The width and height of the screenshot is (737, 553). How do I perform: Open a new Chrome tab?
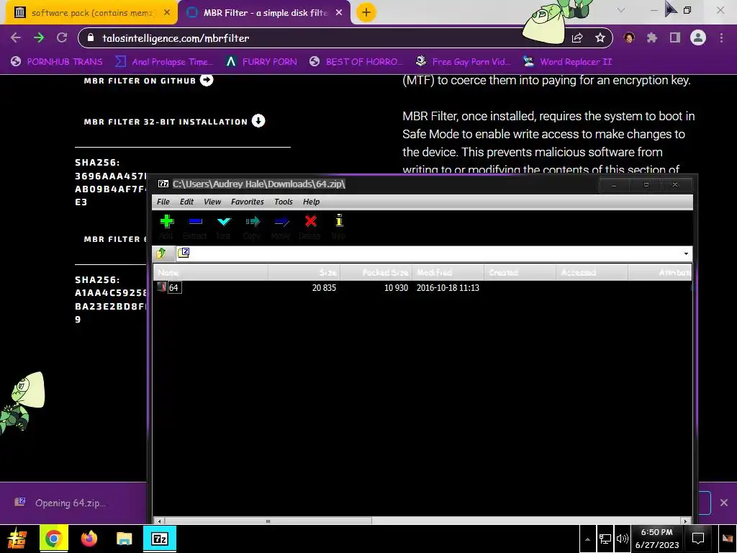(x=366, y=12)
